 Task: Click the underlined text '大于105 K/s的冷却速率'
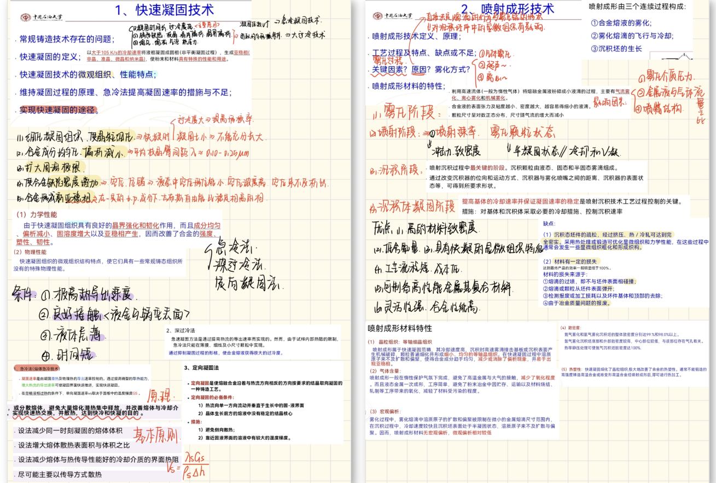click(x=124, y=53)
